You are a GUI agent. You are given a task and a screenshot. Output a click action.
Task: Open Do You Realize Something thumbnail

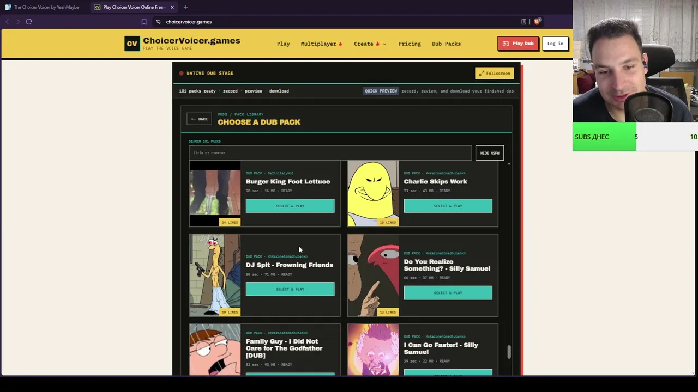[x=373, y=275]
